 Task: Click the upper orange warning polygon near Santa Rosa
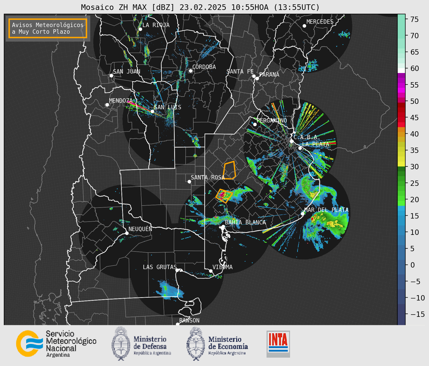[x=229, y=170]
